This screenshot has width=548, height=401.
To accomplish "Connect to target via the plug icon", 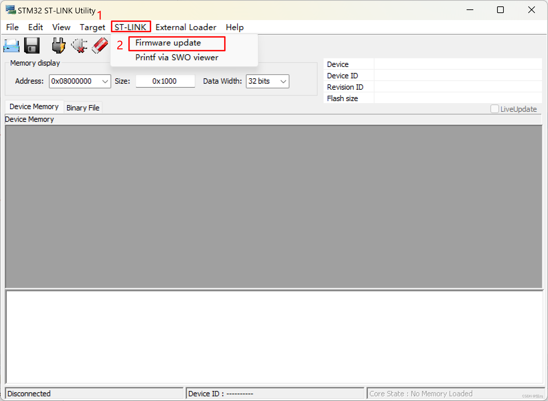I will pos(58,46).
